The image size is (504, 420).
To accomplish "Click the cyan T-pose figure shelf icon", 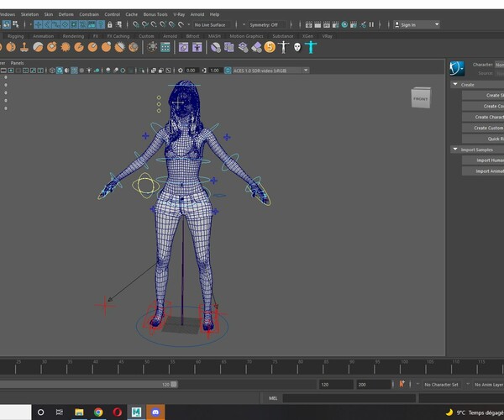I will 311,47.
